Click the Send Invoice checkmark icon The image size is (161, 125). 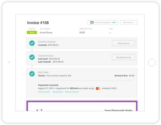(32, 57)
